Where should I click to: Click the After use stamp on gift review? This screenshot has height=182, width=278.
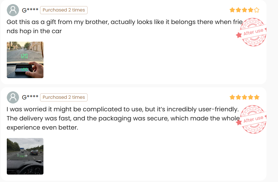251,32
